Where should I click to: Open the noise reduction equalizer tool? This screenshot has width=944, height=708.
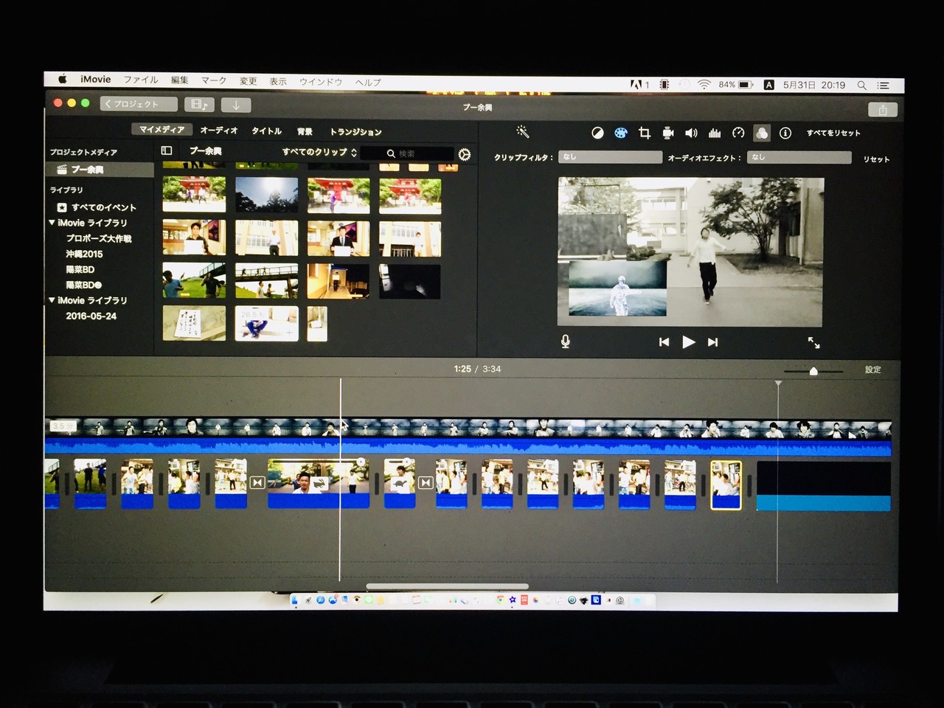coord(715,133)
